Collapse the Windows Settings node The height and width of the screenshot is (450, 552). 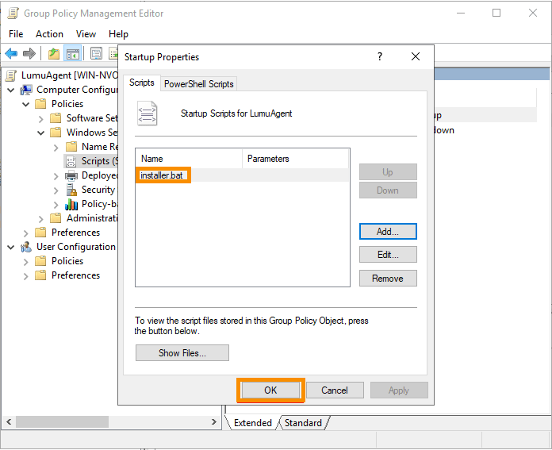tap(40, 133)
